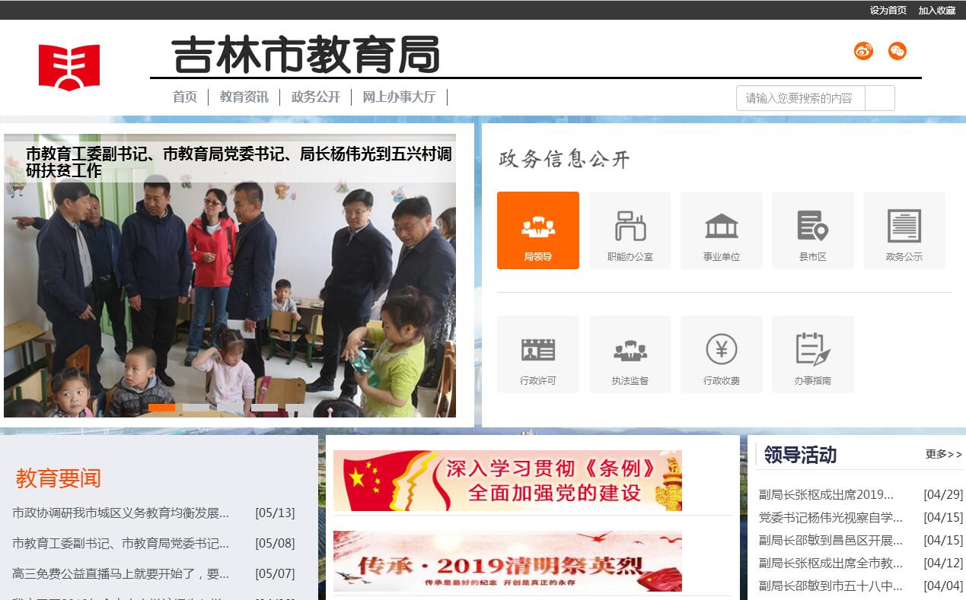Open the 县市区 location icon tile
The height and width of the screenshot is (600, 966).
812,230
